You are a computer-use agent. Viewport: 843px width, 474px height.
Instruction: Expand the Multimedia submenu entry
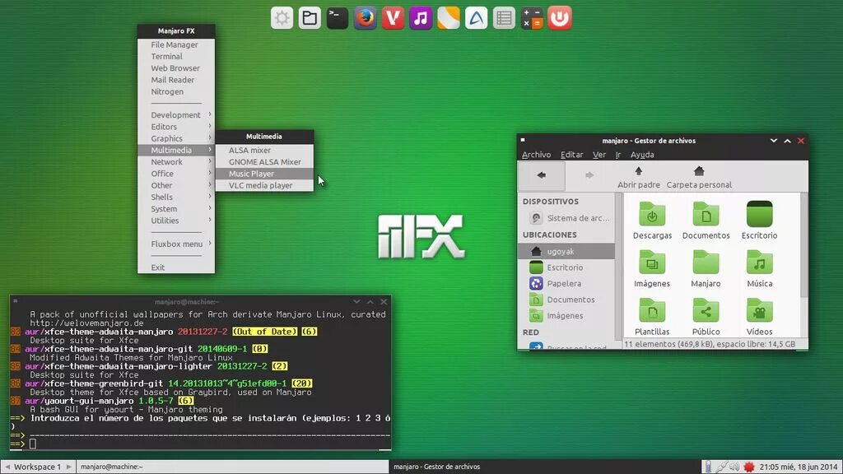point(176,151)
